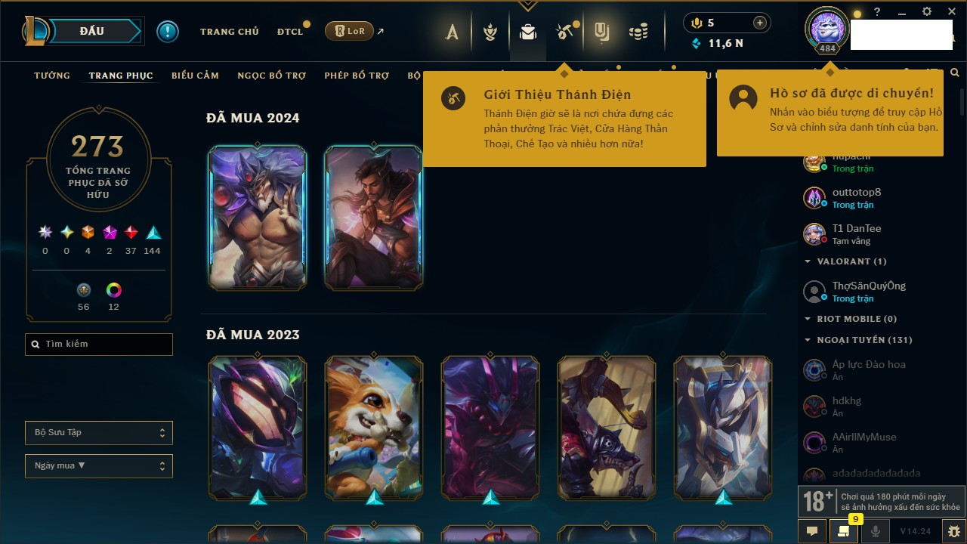Switch to the TƯỚNG tab
Screen dimensions: 967x544
click(x=52, y=76)
